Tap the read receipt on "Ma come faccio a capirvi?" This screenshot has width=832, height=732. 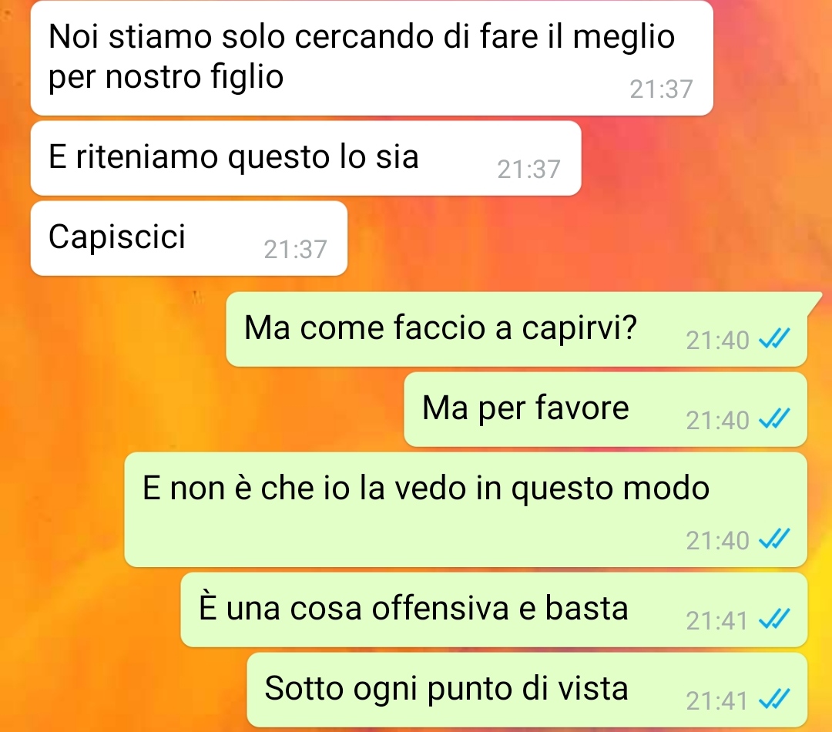coord(774,339)
